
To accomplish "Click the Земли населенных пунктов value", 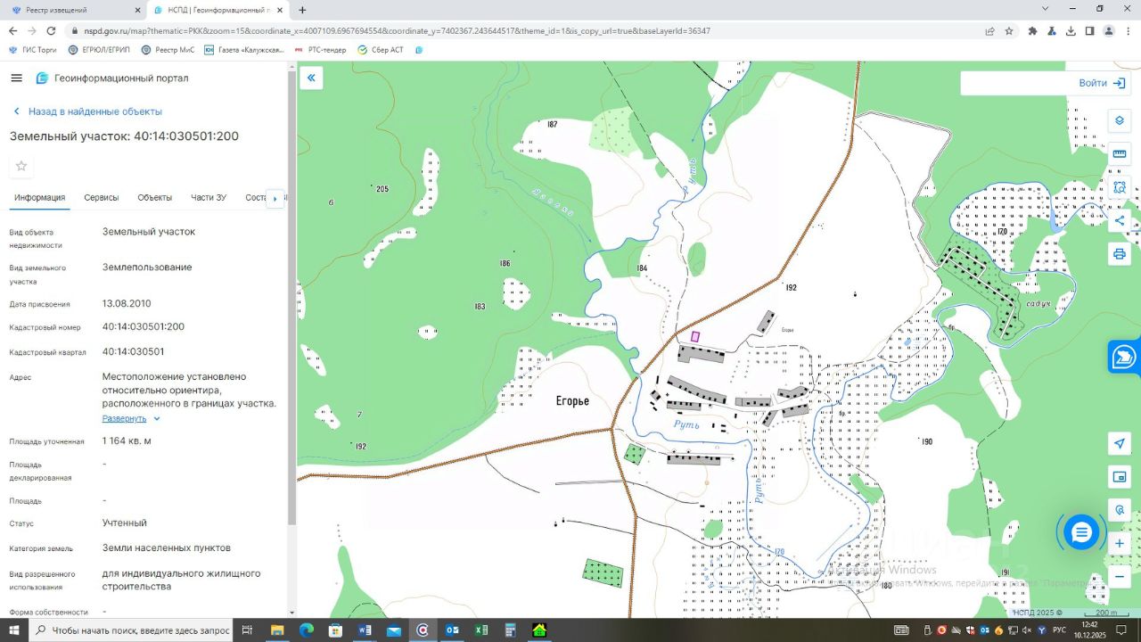I will coord(167,548).
